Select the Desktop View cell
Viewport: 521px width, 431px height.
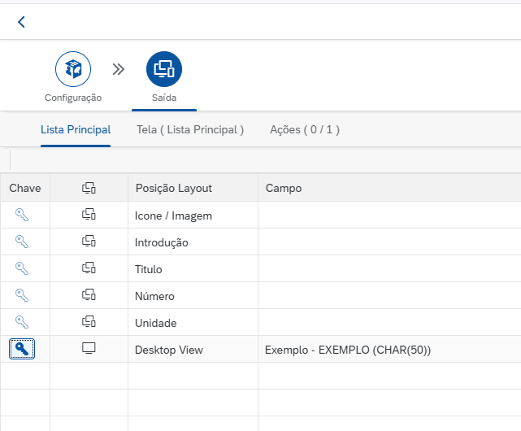point(193,349)
